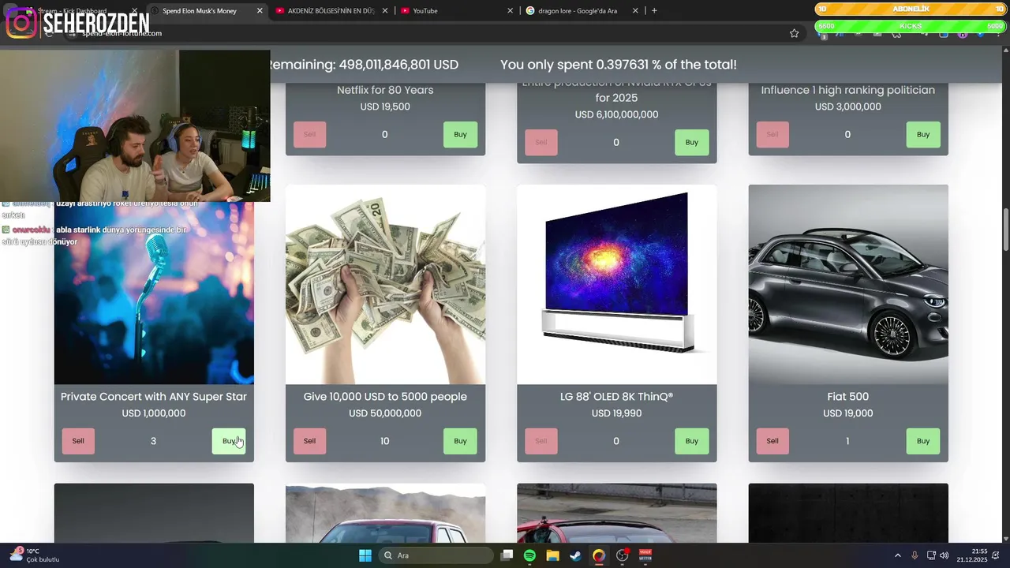Screen dimensions: 1010x568
Task: Open network settings in system tray
Action: 931,555
